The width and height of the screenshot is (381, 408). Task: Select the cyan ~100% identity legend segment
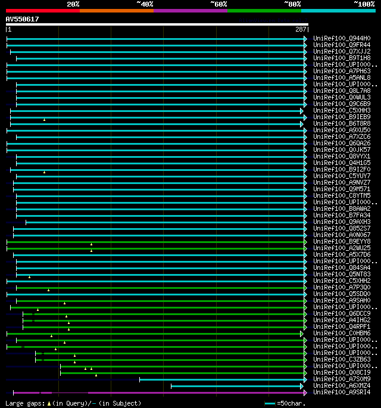338,11
